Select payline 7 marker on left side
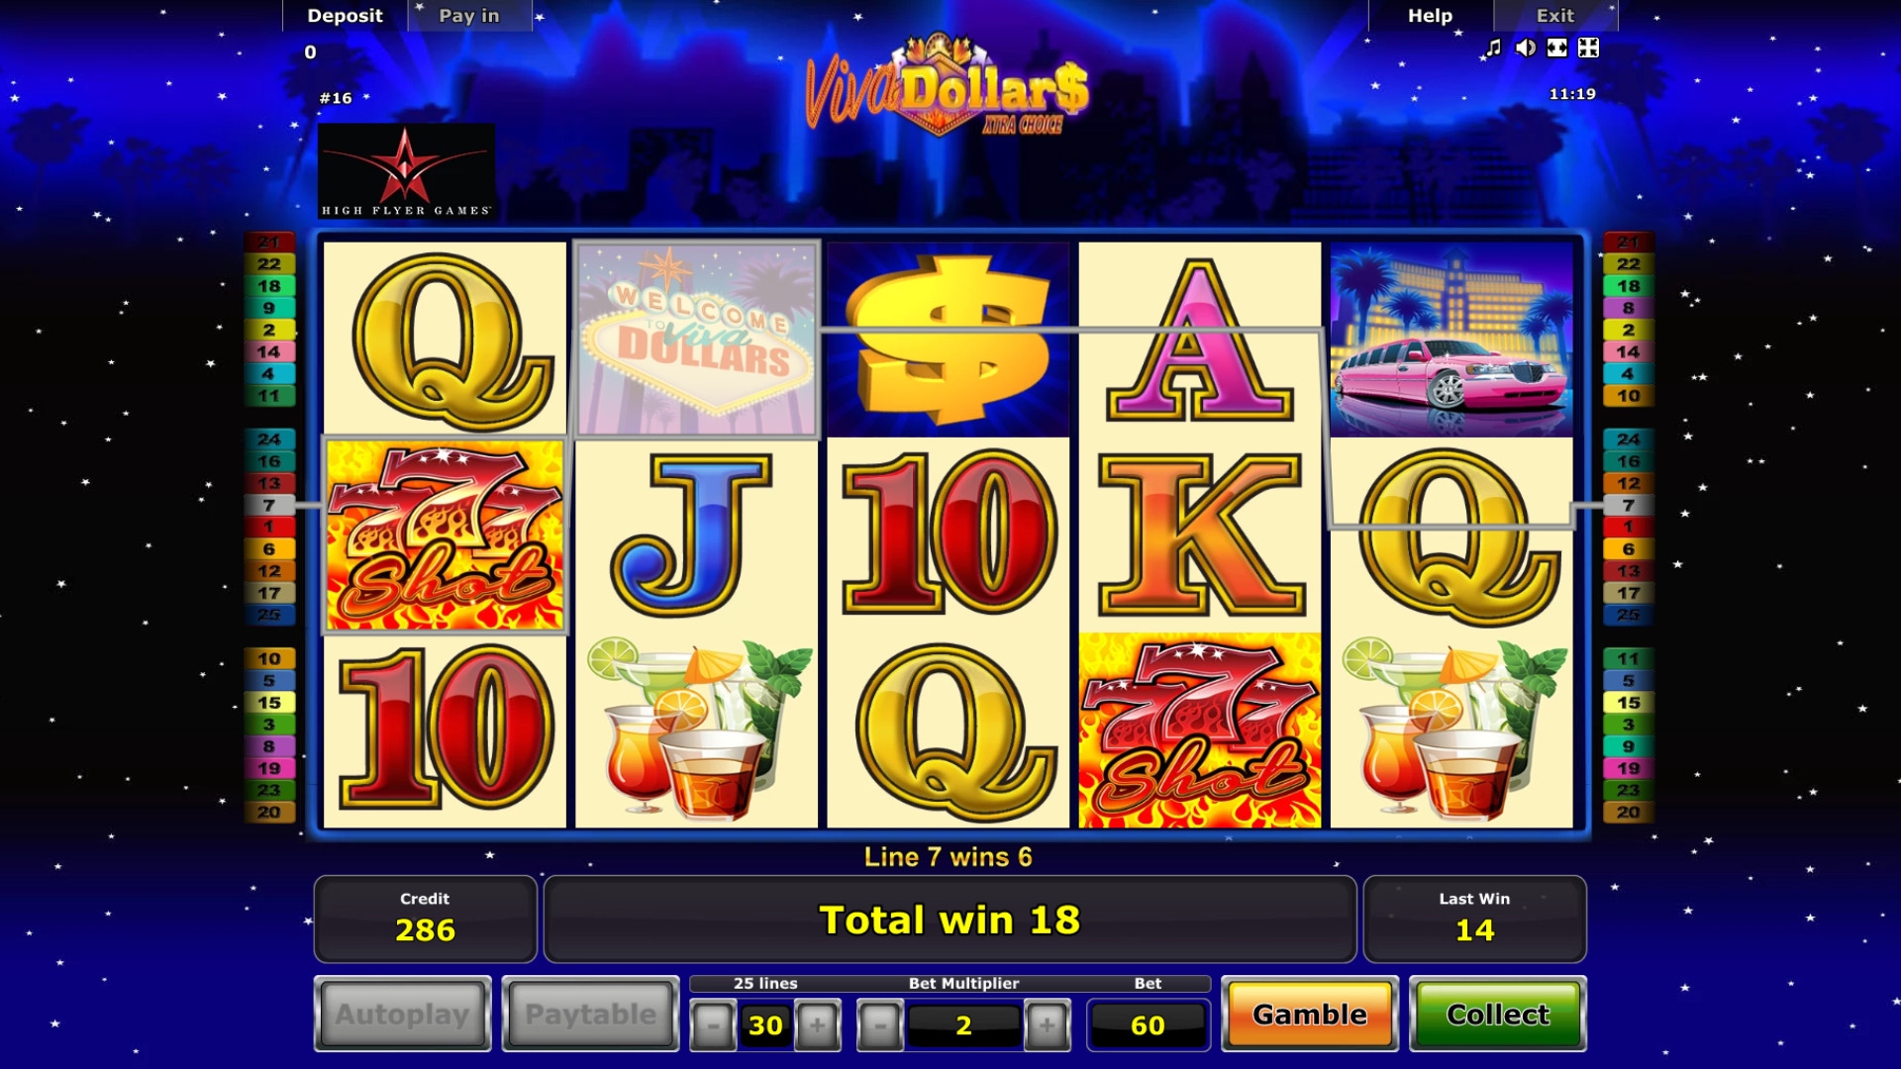 [269, 505]
